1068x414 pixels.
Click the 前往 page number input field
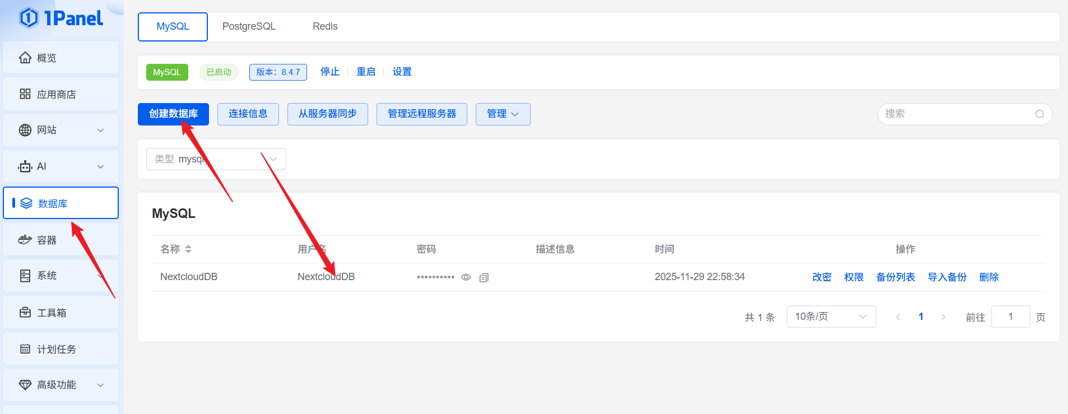pyautogui.click(x=1010, y=317)
